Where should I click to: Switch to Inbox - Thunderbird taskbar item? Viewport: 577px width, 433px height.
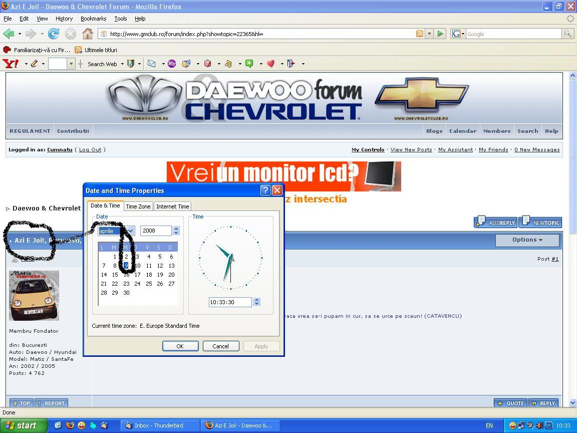pyautogui.click(x=160, y=425)
